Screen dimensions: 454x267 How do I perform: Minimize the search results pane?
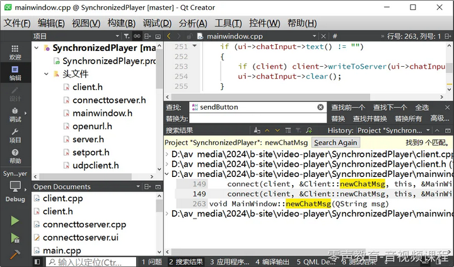pos(437,130)
